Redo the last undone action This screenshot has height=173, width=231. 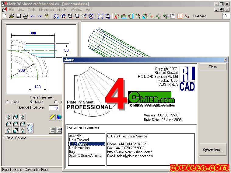point(40,16)
